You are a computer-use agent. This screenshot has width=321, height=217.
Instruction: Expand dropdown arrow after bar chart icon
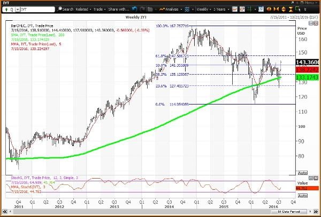point(255,10)
